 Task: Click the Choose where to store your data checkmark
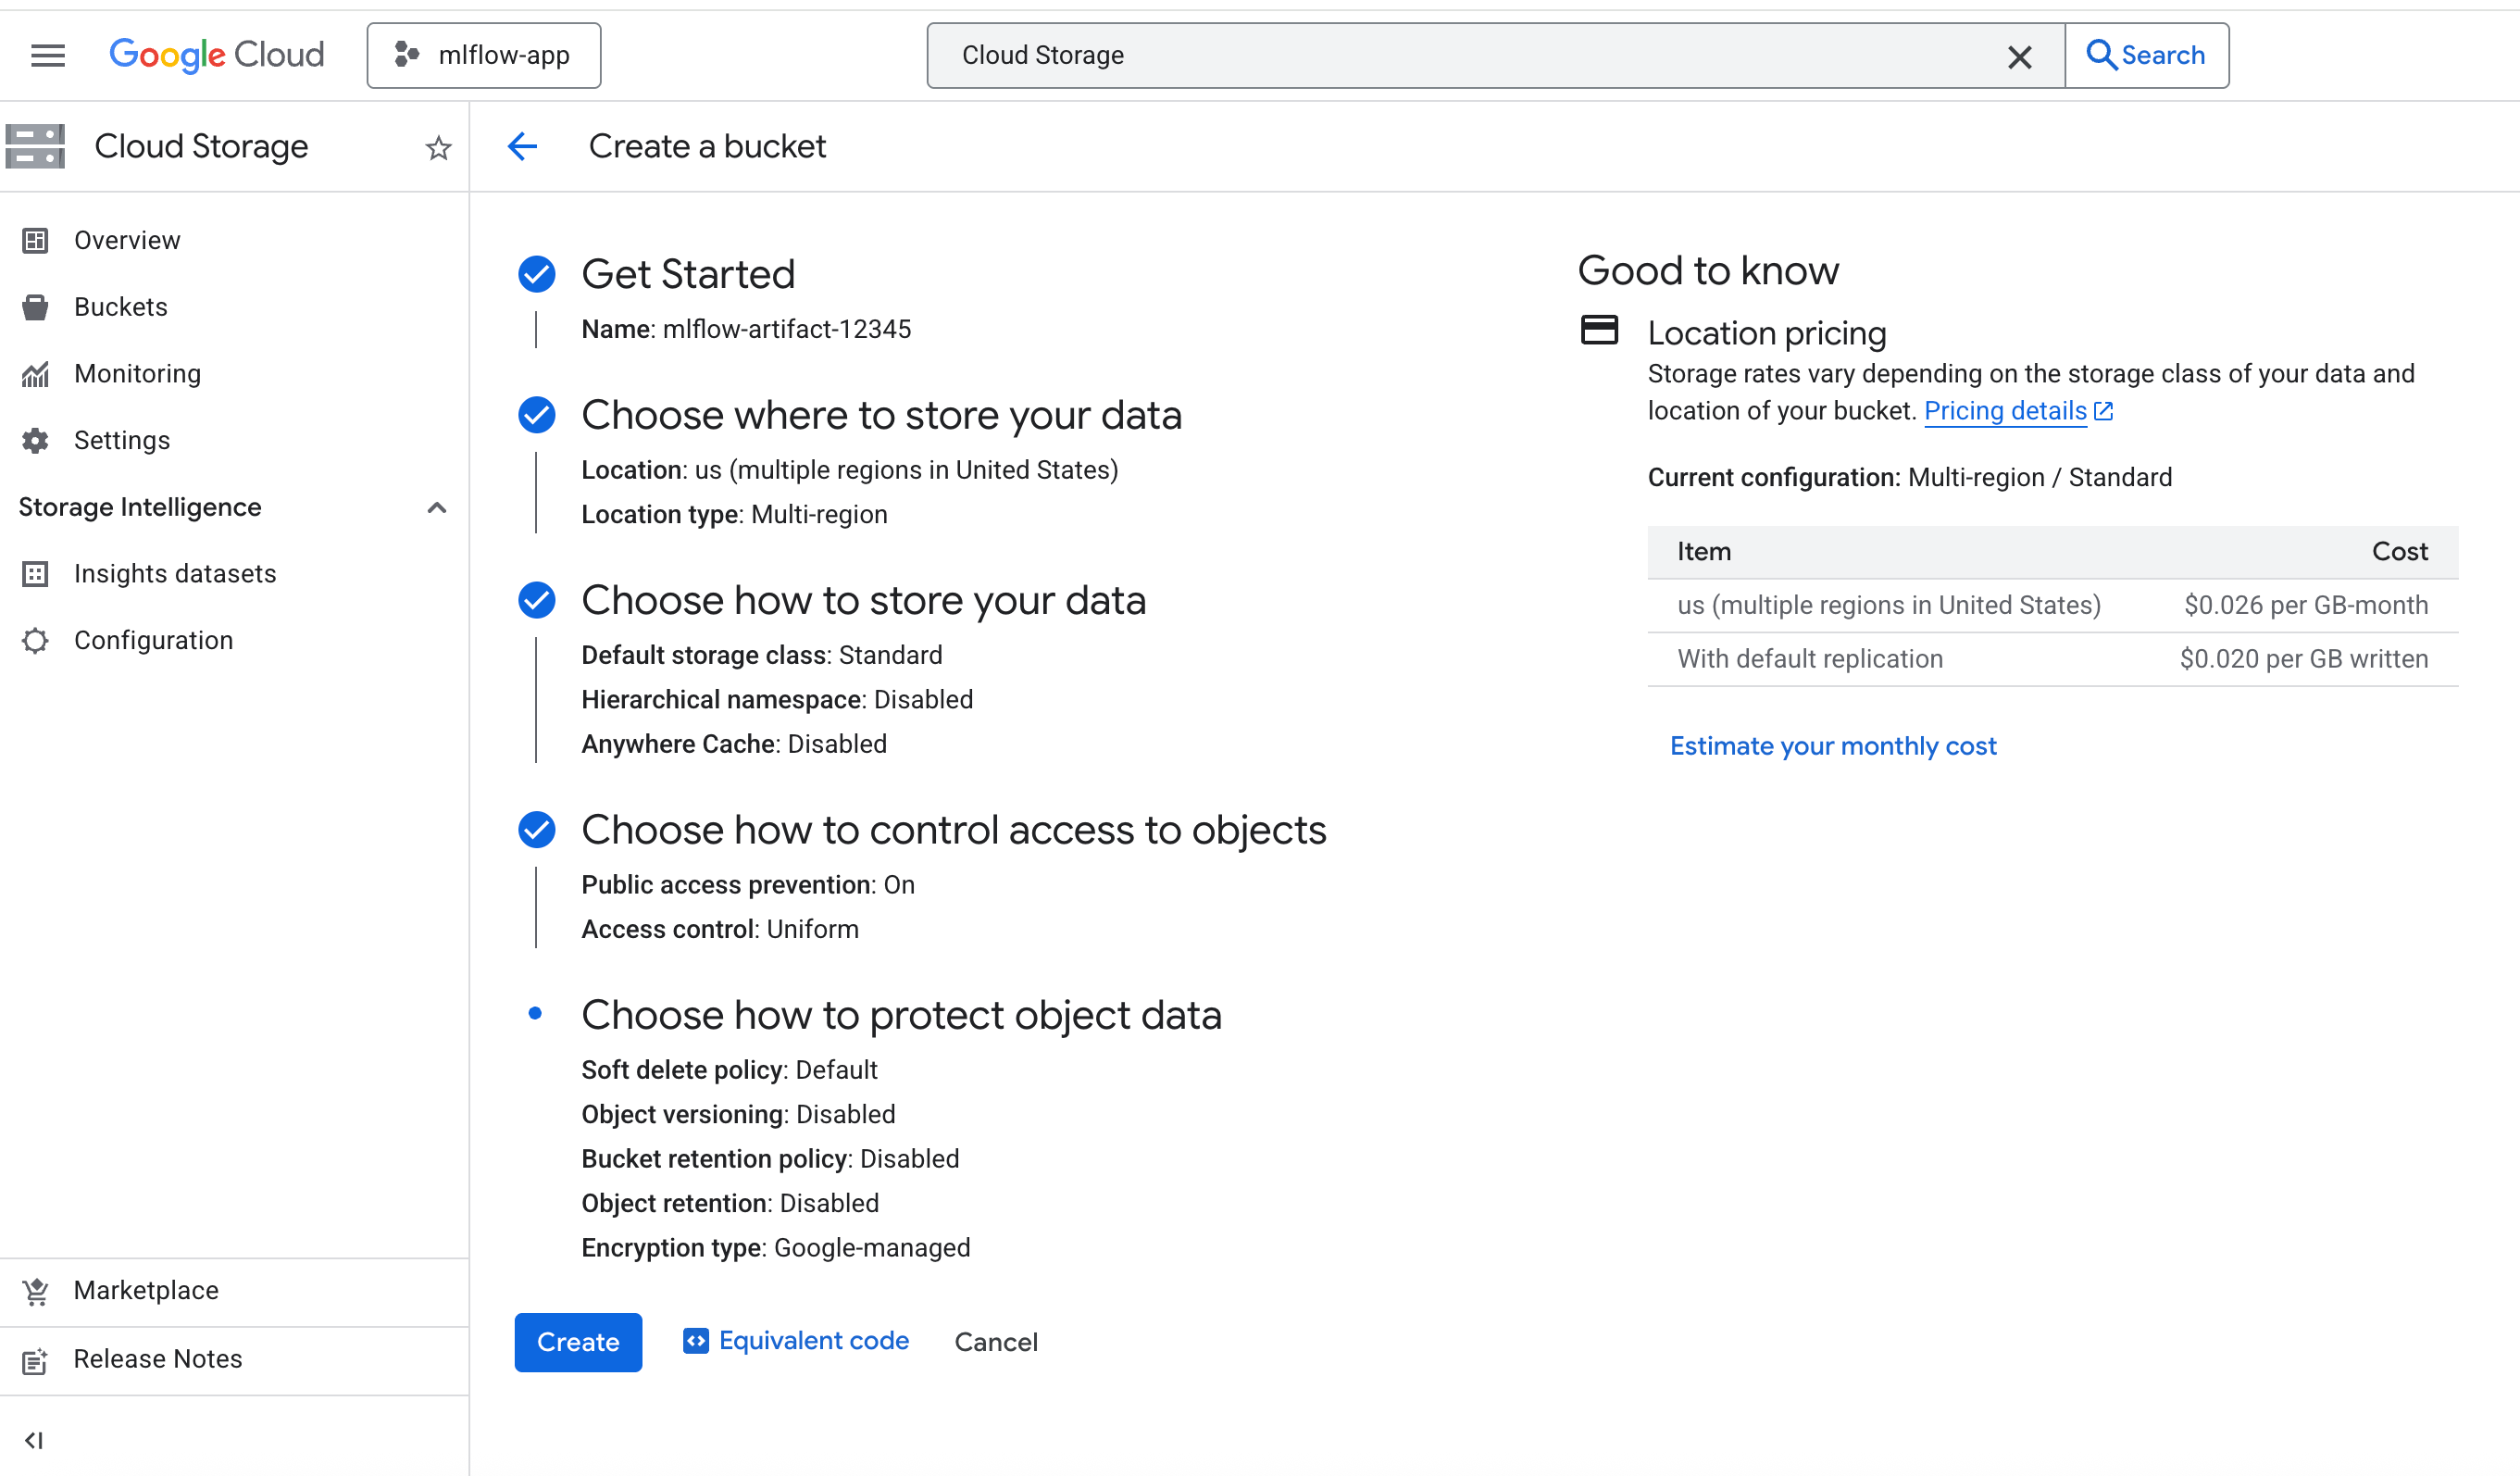pos(537,415)
